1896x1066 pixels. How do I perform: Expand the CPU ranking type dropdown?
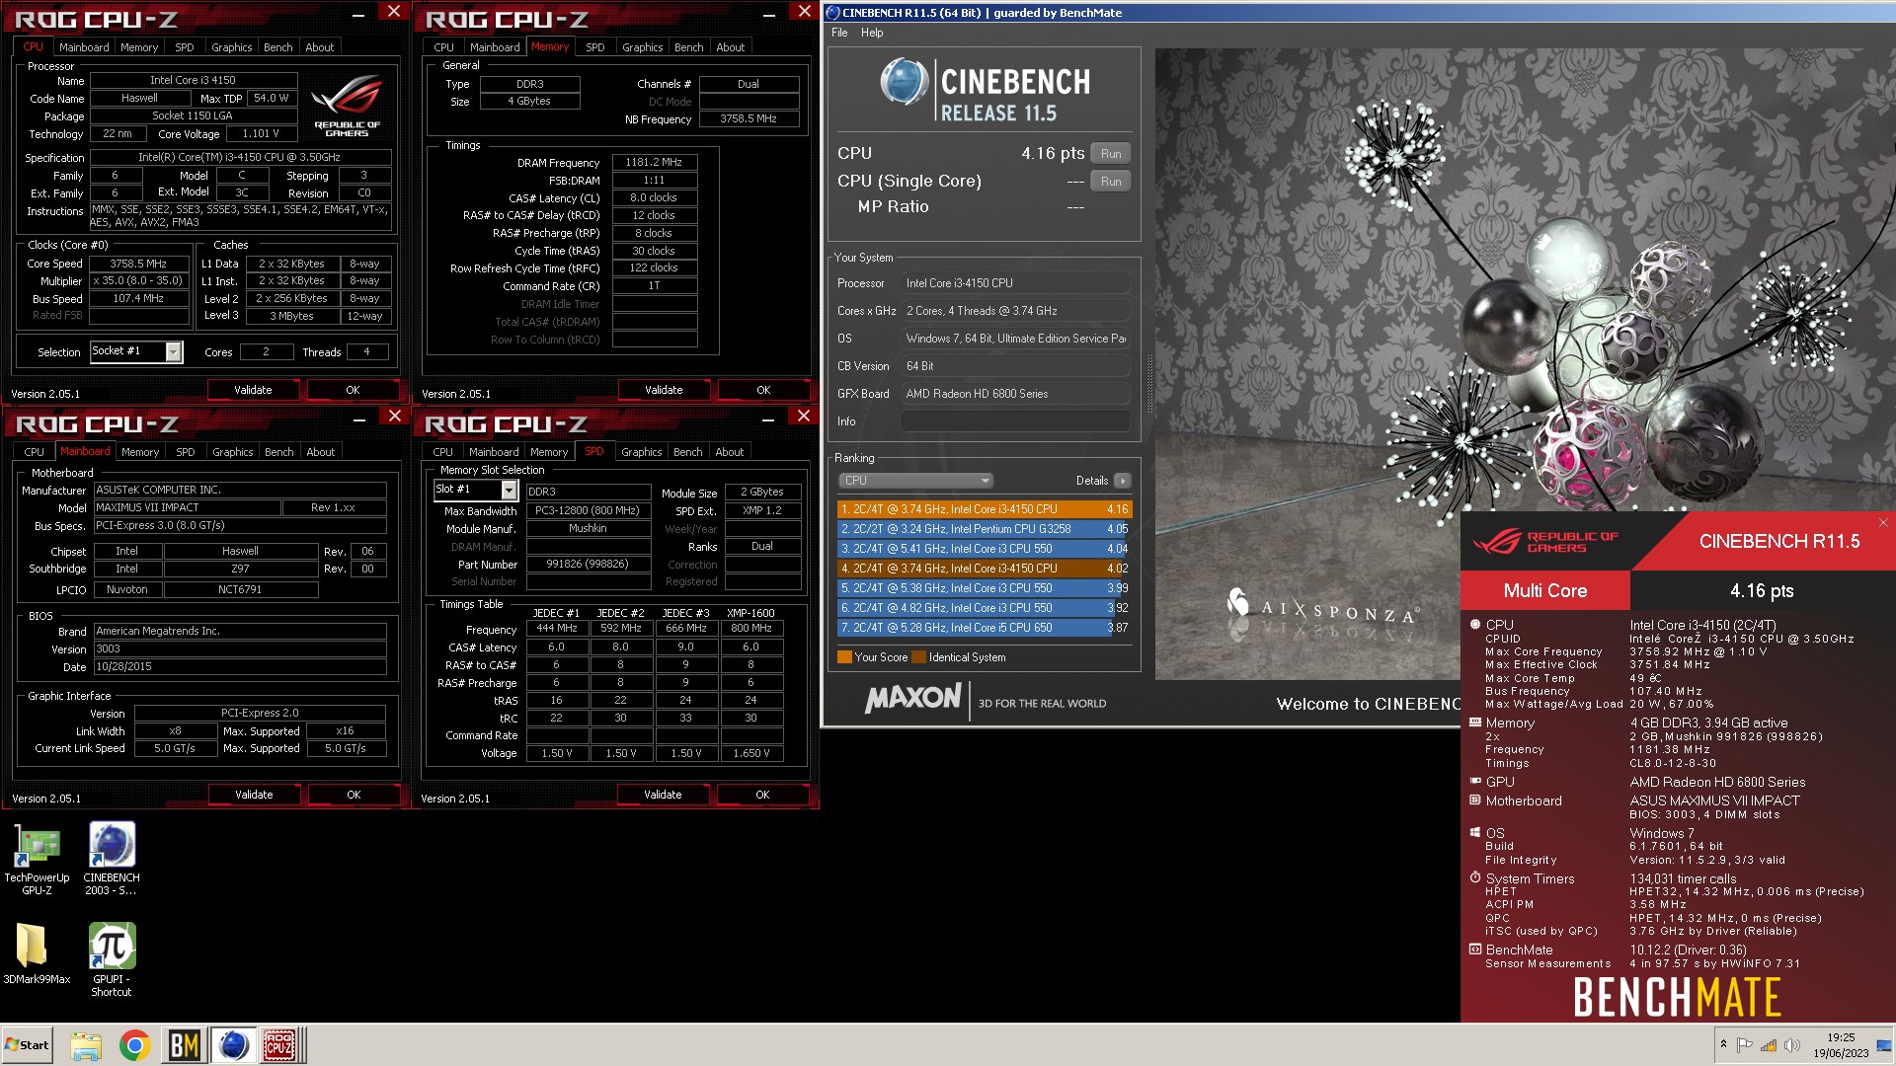[915, 481]
